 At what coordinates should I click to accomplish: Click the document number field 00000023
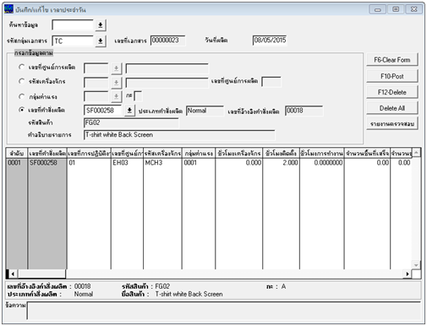(x=167, y=41)
